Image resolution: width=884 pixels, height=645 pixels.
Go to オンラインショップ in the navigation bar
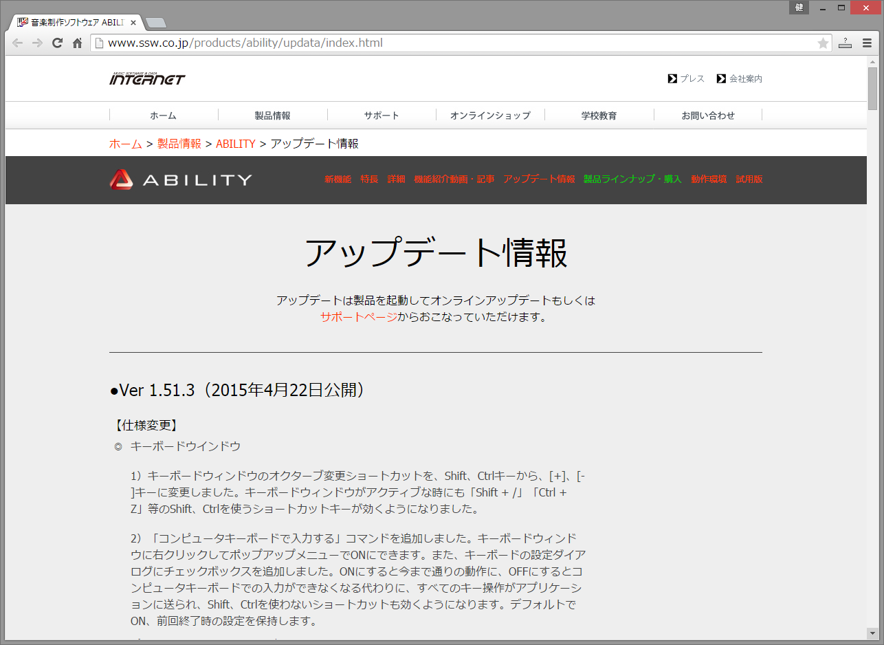(490, 116)
